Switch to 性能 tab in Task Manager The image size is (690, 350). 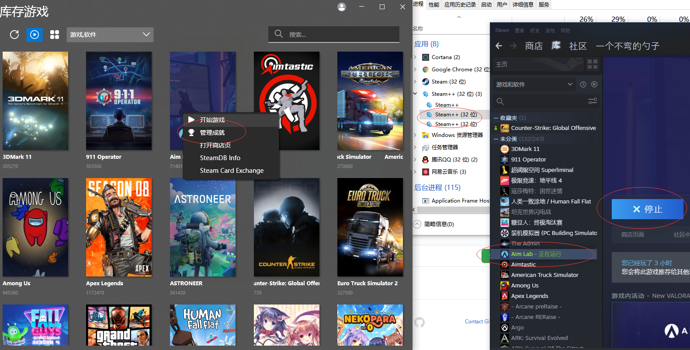click(x=434, y=4)
